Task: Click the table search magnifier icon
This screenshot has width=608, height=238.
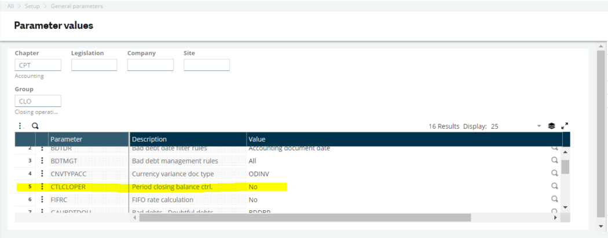Action: tap(35, 125)
